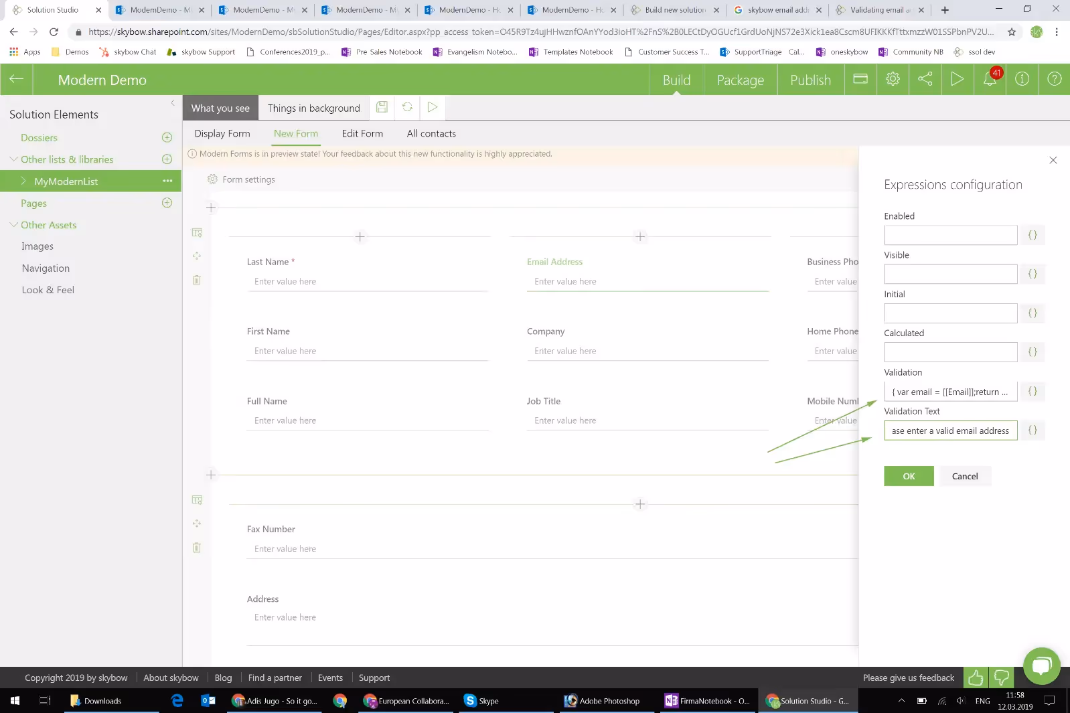
Task: Open Navigation under Other Assets
Action: click(x=46, y=268)
